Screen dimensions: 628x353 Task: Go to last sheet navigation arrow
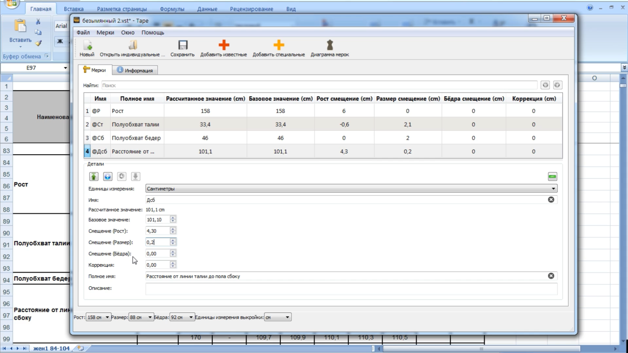click(24, 348)
